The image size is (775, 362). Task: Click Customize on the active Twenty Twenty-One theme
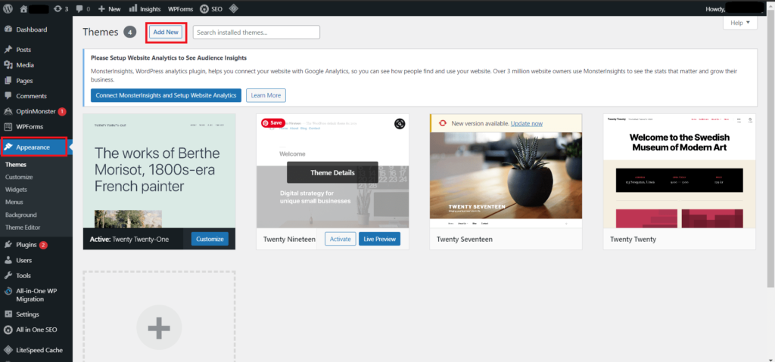210,239
